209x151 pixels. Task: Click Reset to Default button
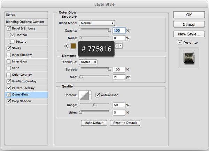[x=125, y=123]
